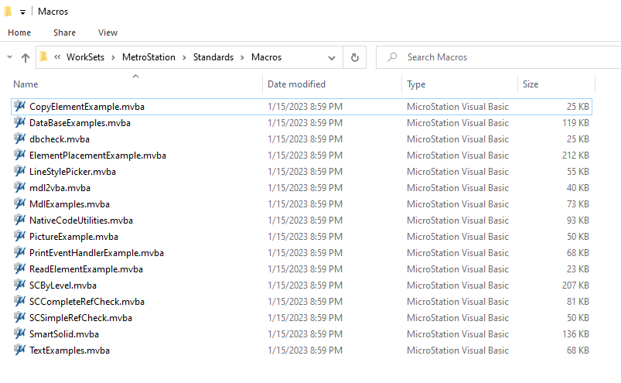
Task: Click the 136 KB size value
Action: [575, 334]
